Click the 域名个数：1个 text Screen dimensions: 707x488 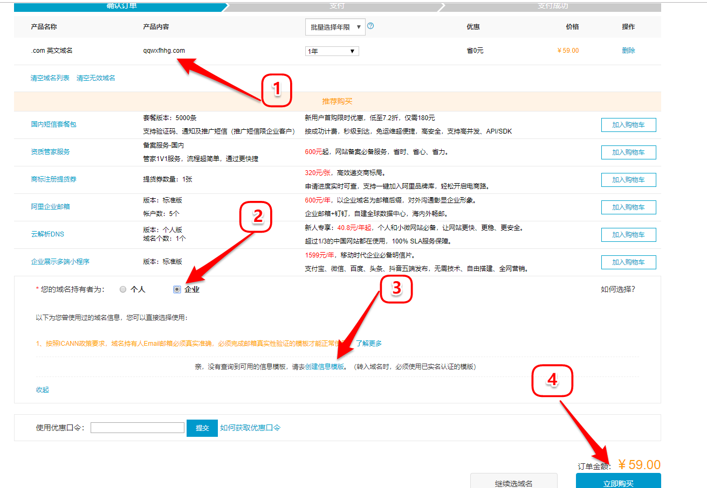[x=164, y=238]
